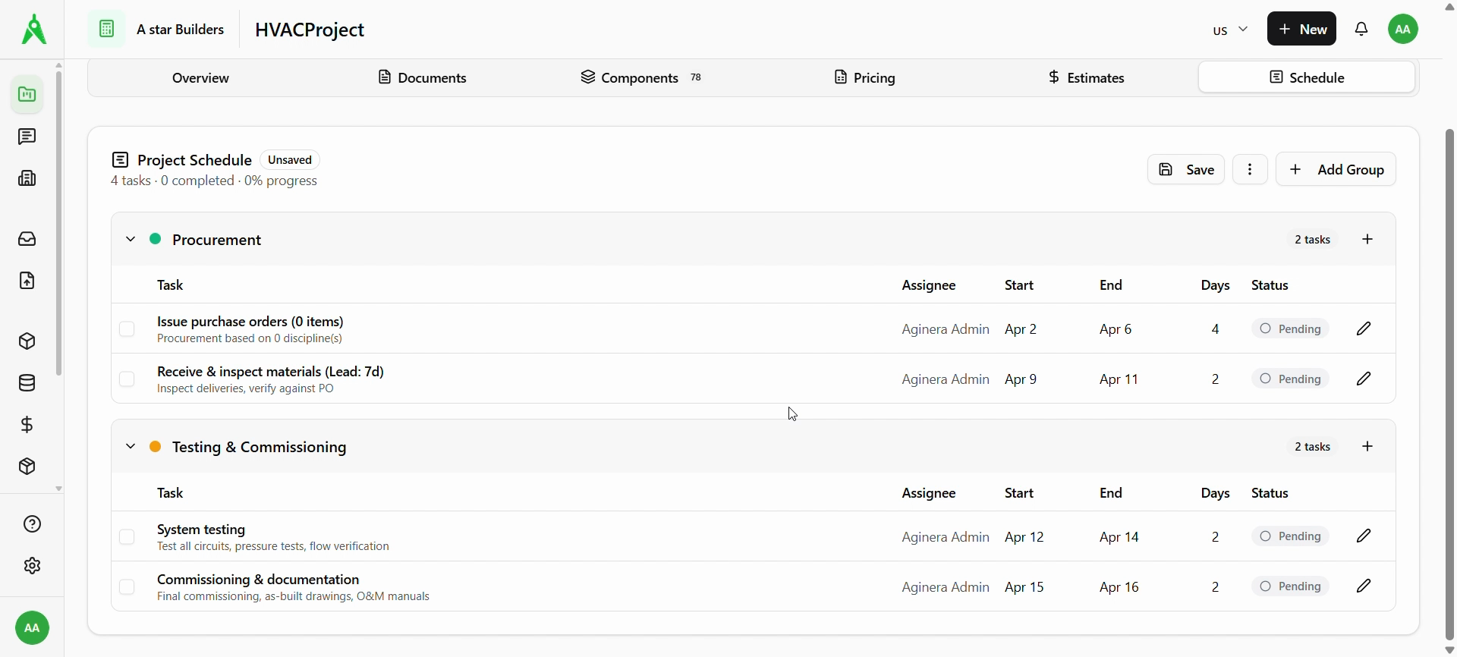Click the inbox icon in sidebar
This screenshot has width=1457, height=657.
[x=27, y=239]
